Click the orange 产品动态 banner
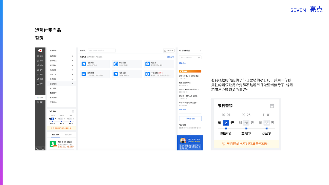This screenshot has width=329, height=185. 190,71
